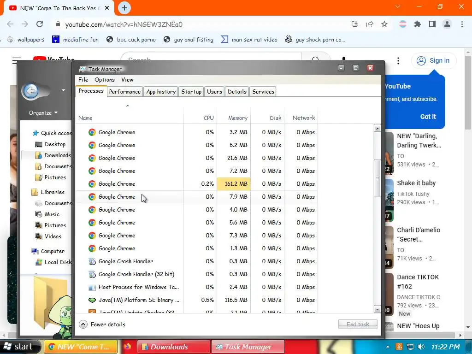
Task: Click the Java Platform SE binary icon
Action: pyautogui.click(x=92, y=300)
